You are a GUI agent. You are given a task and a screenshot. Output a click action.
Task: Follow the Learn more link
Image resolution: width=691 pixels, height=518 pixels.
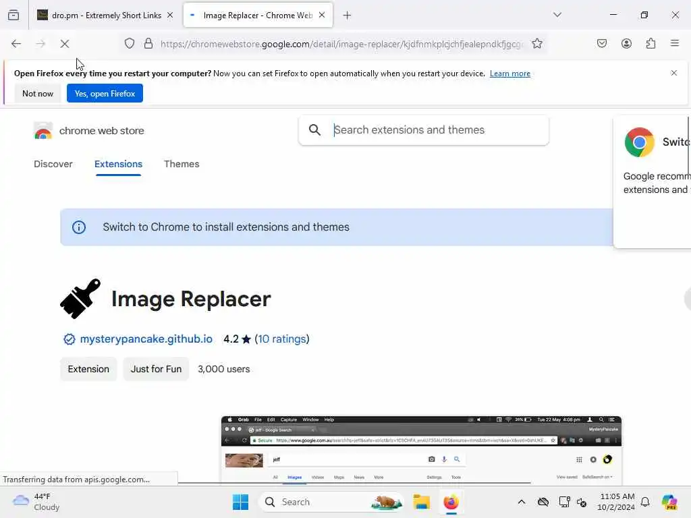point(510,74)
